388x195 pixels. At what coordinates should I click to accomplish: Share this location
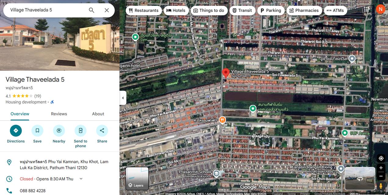(102, 131)
